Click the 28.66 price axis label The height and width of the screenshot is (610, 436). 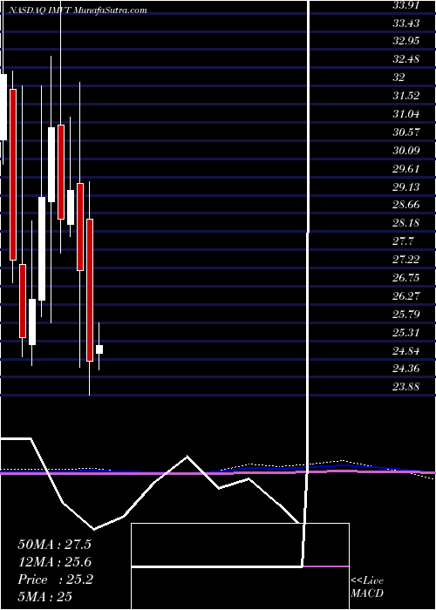pyautogui.click(x=406, y=205)
